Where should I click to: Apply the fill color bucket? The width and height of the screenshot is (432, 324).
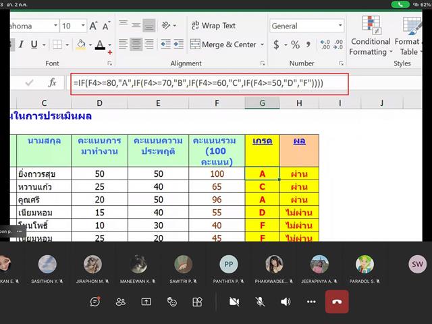tap(81, 45)
